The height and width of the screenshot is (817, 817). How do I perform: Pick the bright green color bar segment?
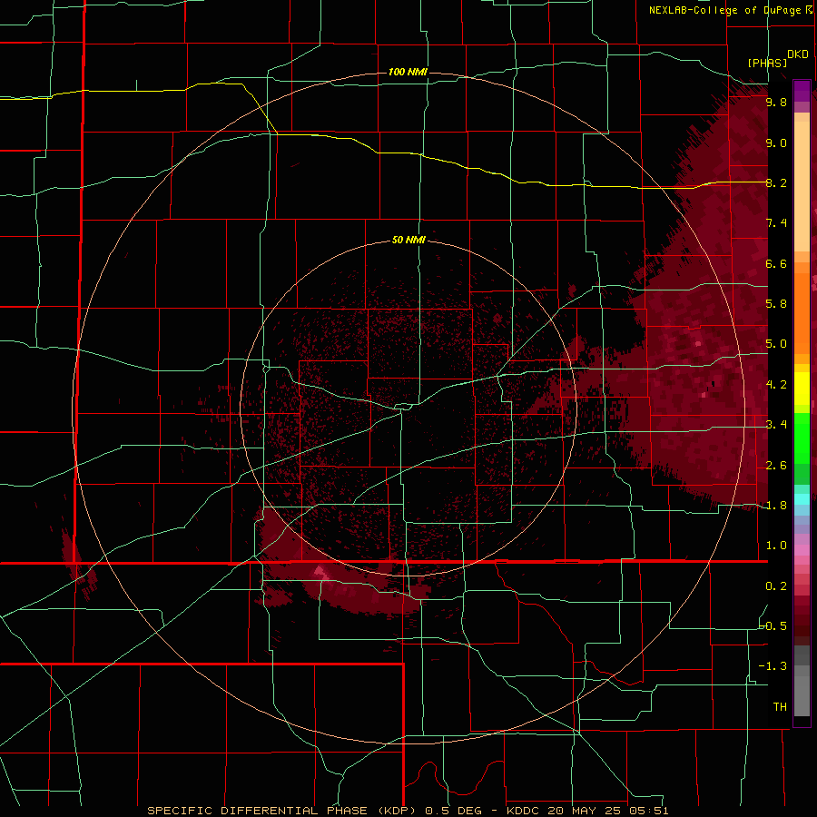[x=802, y=438]
